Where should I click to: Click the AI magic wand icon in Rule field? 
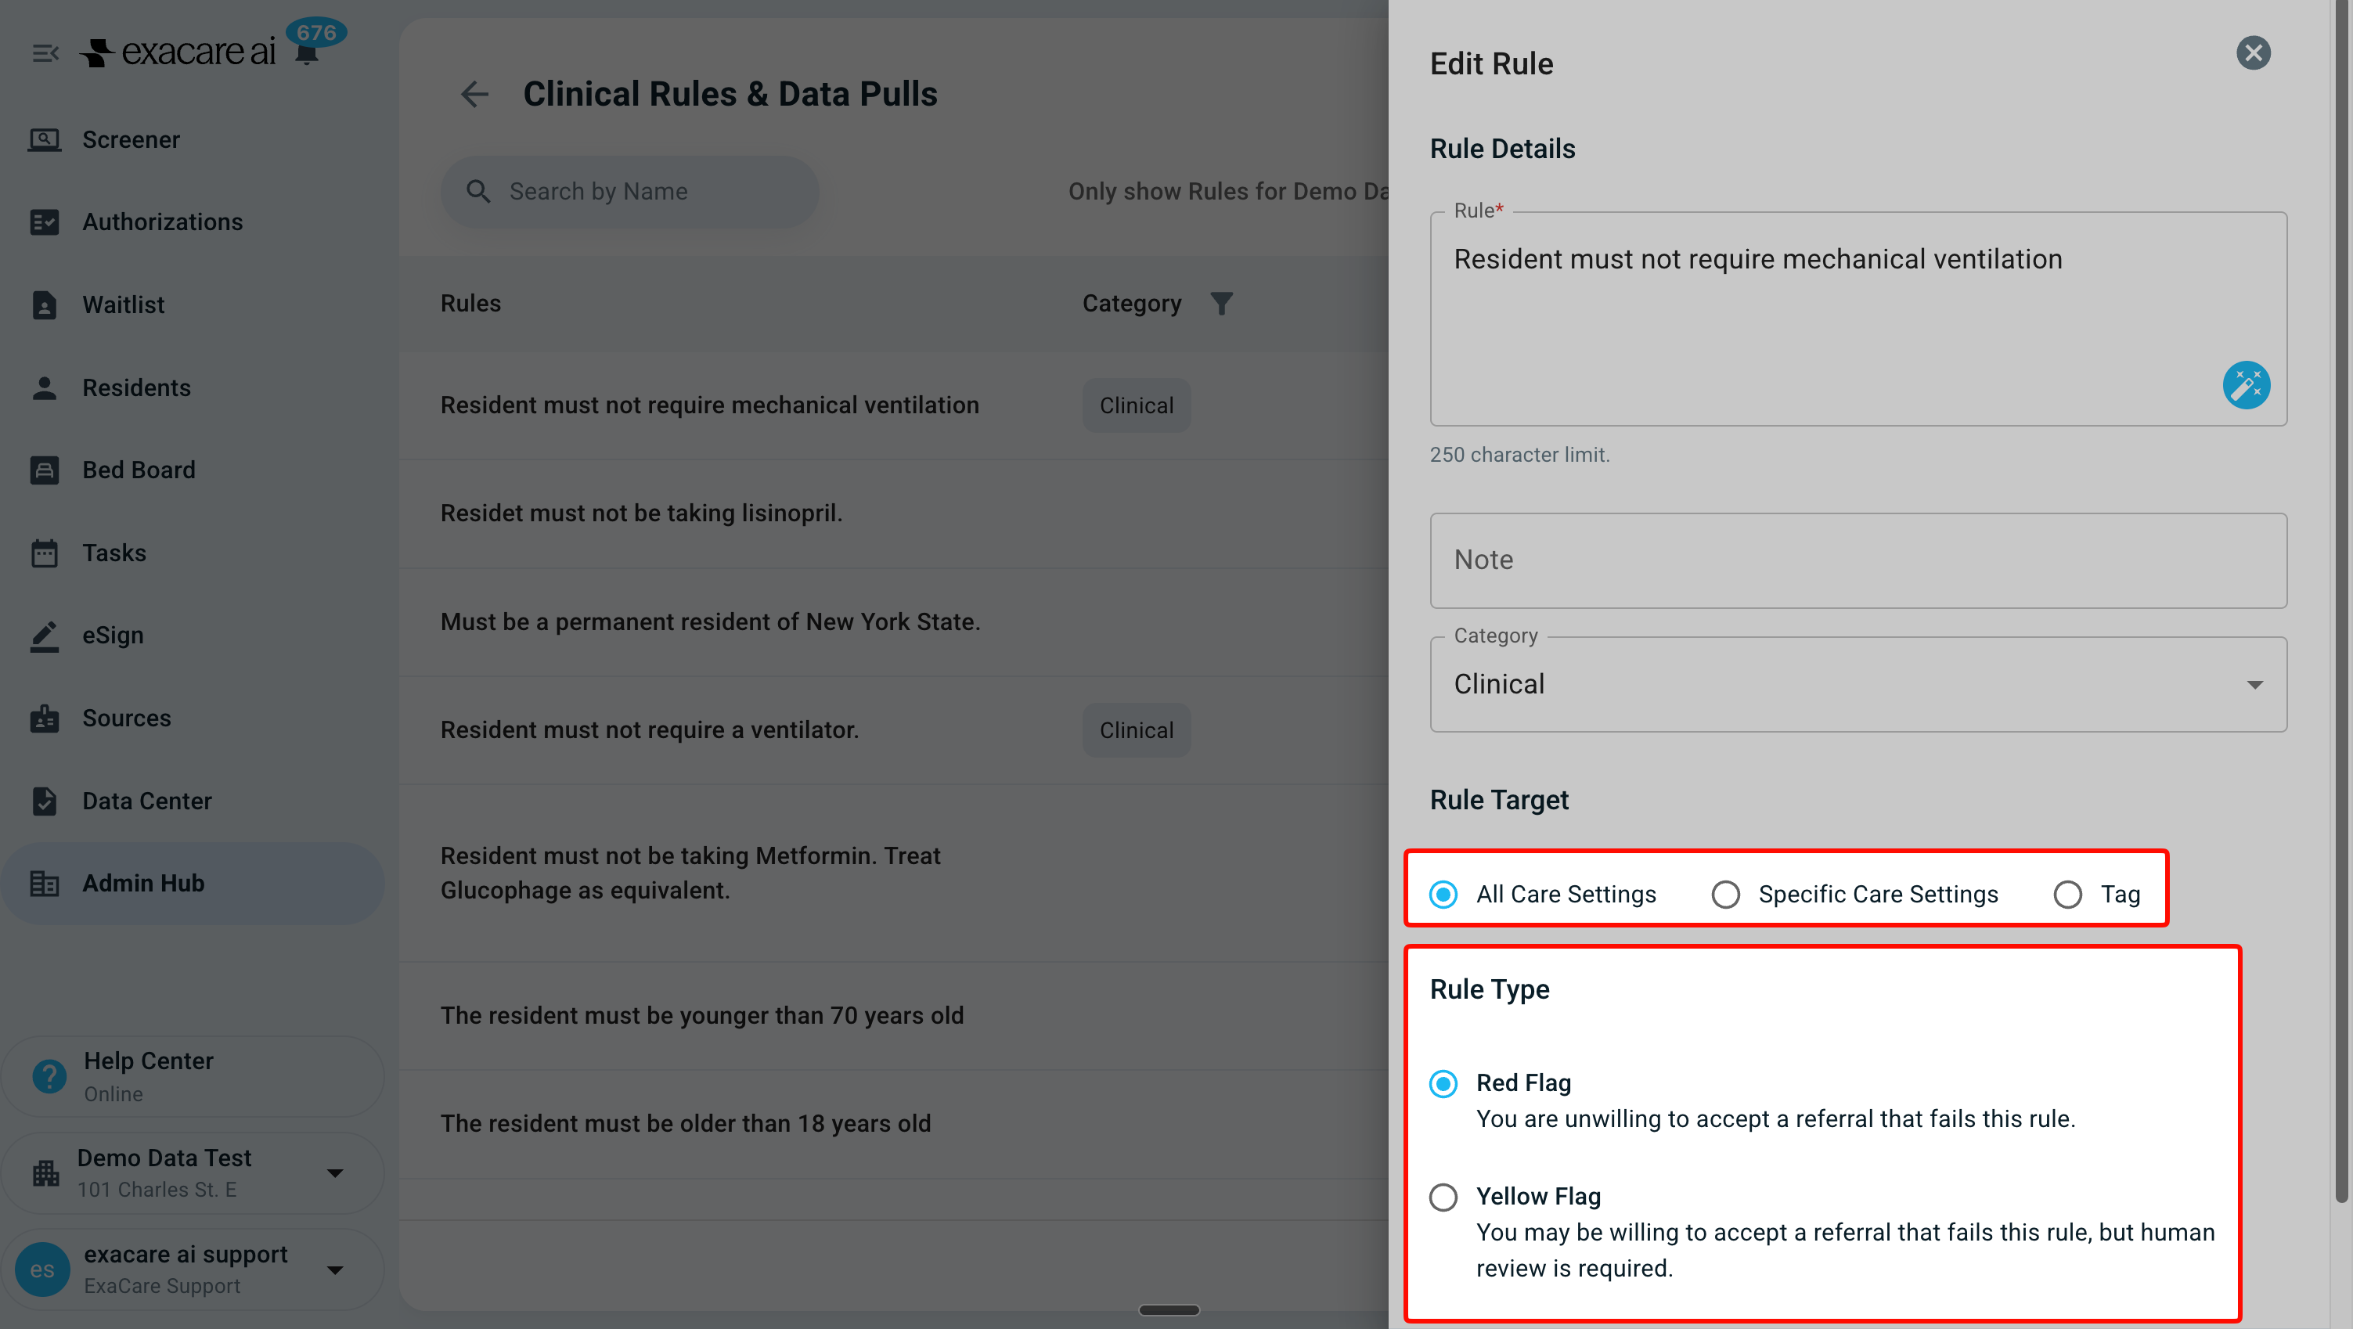pyautogui.click(x=2245, y=385)
